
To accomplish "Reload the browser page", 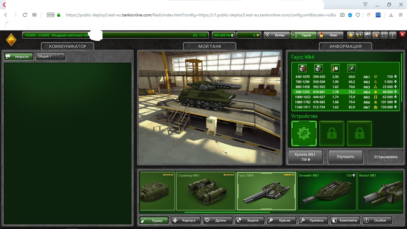I will pos(25,15).
